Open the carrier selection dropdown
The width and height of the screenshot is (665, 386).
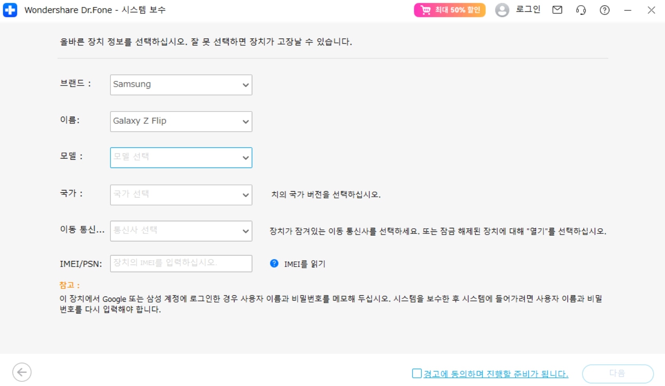point(181,231)
